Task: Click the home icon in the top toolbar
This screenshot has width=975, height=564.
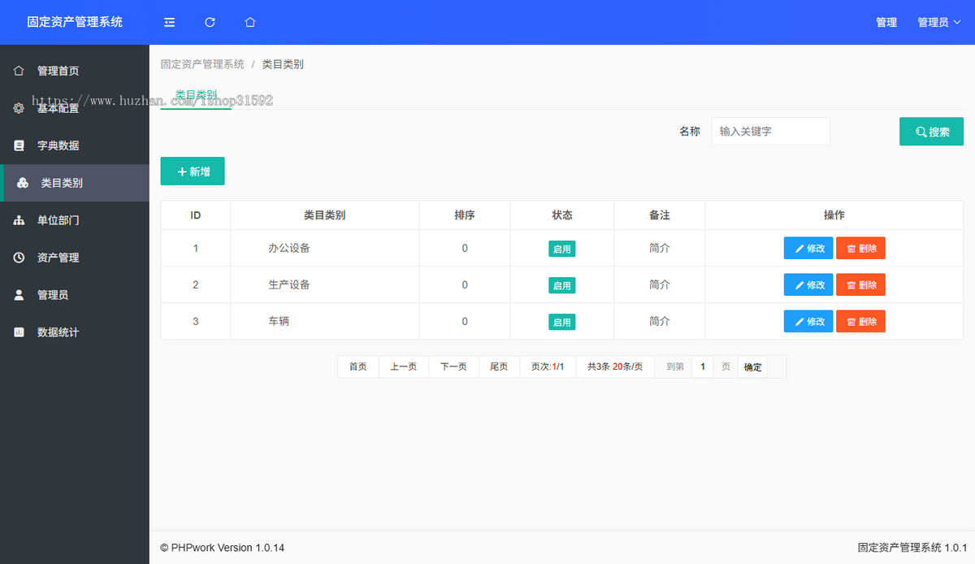Action: (x=249, y=22)
